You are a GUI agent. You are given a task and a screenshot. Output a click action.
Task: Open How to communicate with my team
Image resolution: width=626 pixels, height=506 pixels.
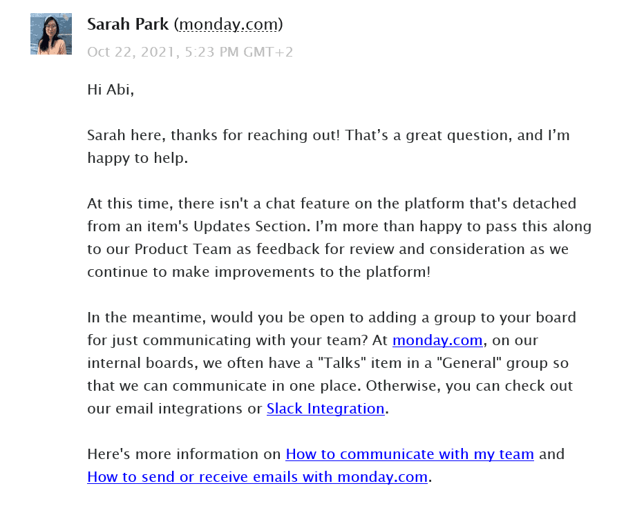410,454
